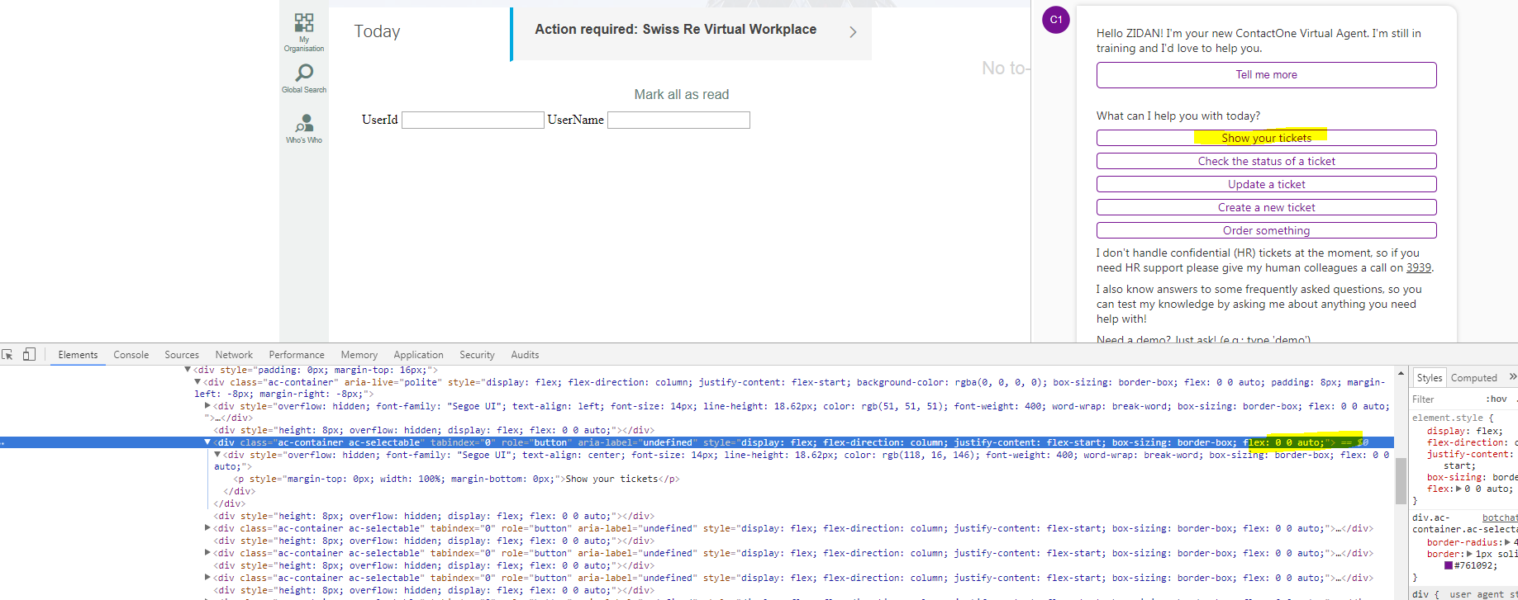Viewport: 1518px width, 600px height.
Task: Click the C1 chat avatar
Action: click(x=1056, y=20)
